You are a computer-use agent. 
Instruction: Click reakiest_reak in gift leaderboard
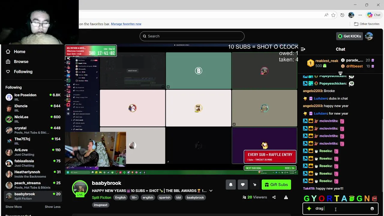coord(327,61)
